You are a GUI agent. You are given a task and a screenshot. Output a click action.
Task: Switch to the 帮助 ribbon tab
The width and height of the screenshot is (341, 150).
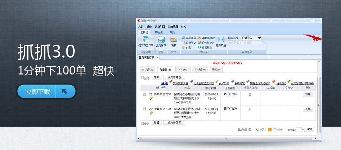(x=172, y=33)
